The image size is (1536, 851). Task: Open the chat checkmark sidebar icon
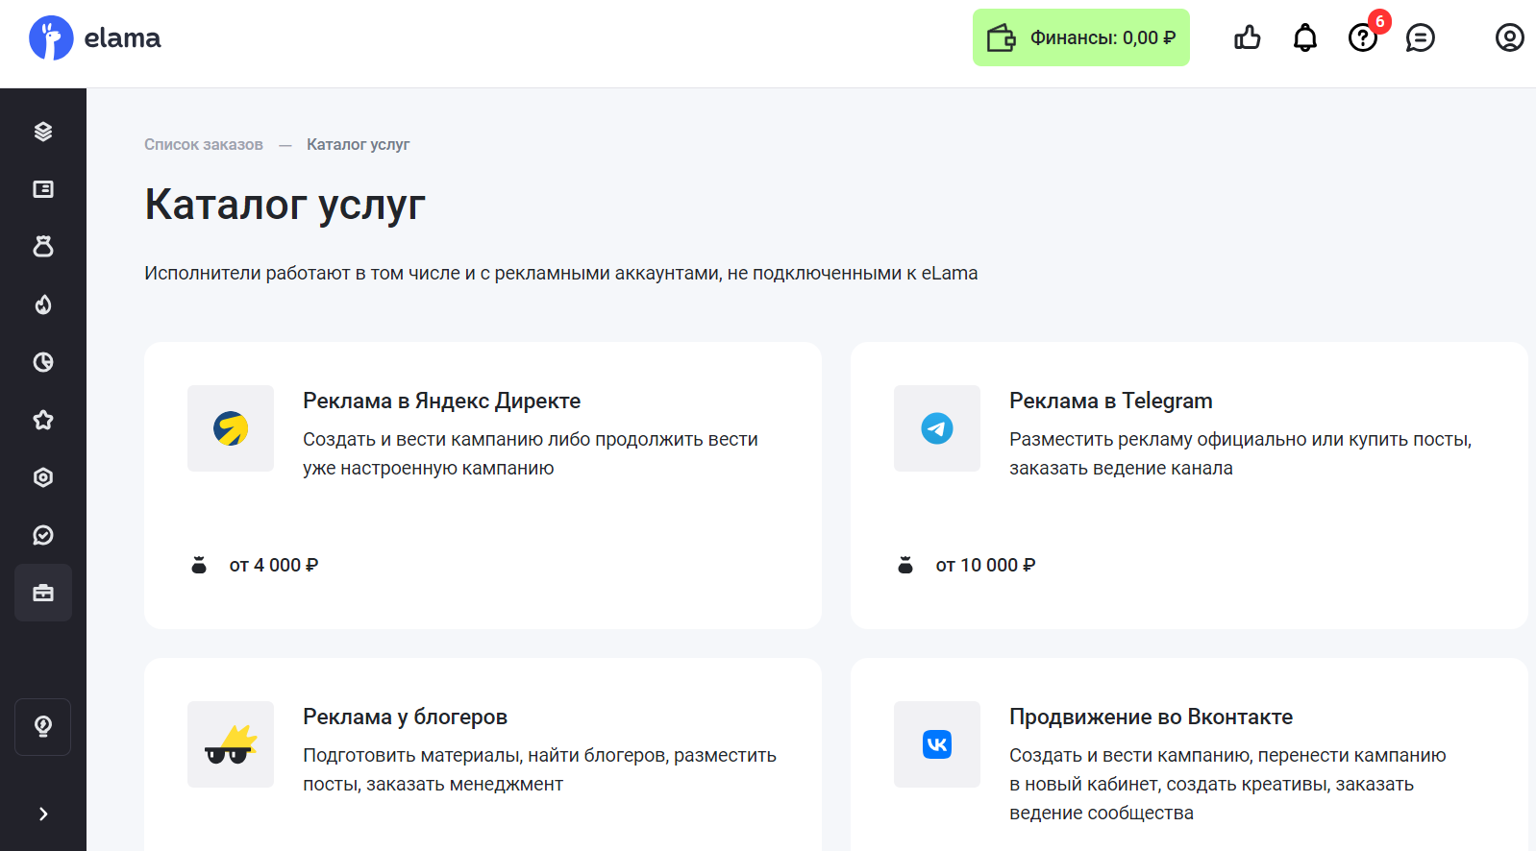click(43, 535)
